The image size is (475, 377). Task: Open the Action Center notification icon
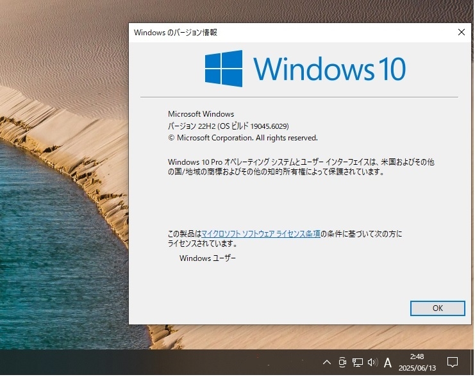453,362
